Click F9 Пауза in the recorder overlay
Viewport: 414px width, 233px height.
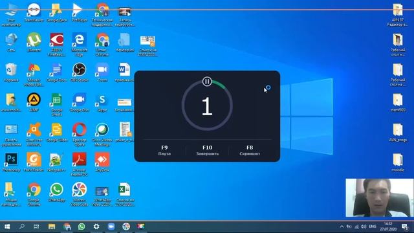164,150
